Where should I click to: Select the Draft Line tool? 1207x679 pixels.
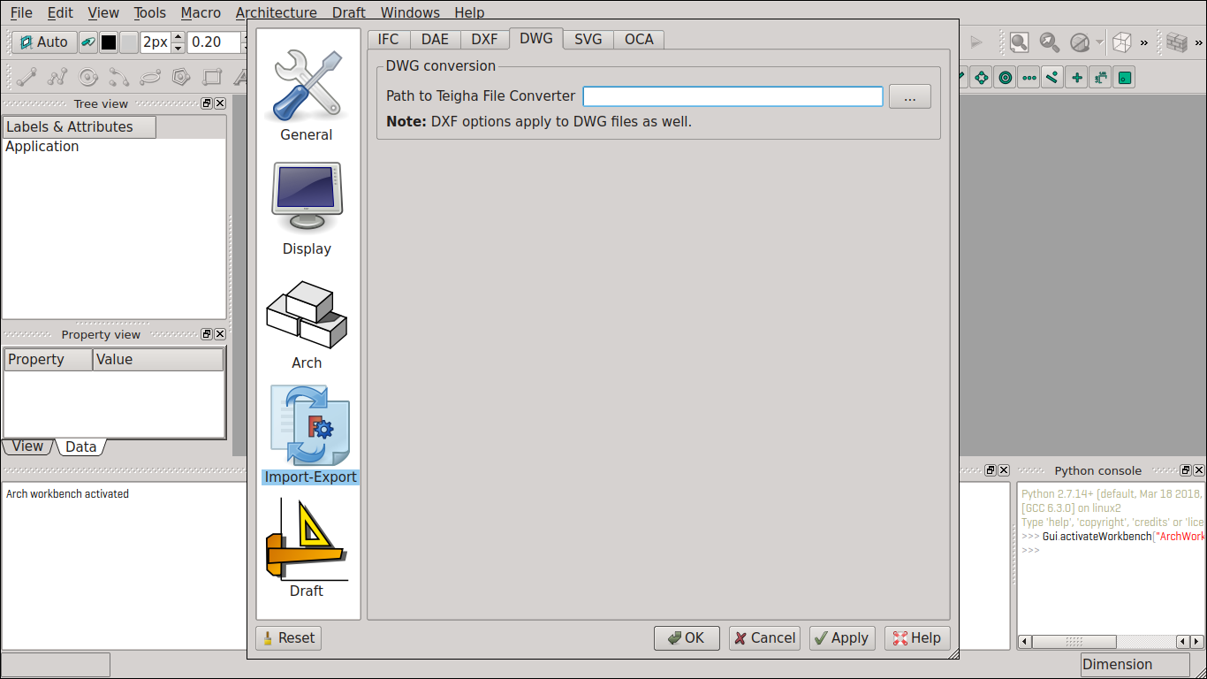[26, 77]
